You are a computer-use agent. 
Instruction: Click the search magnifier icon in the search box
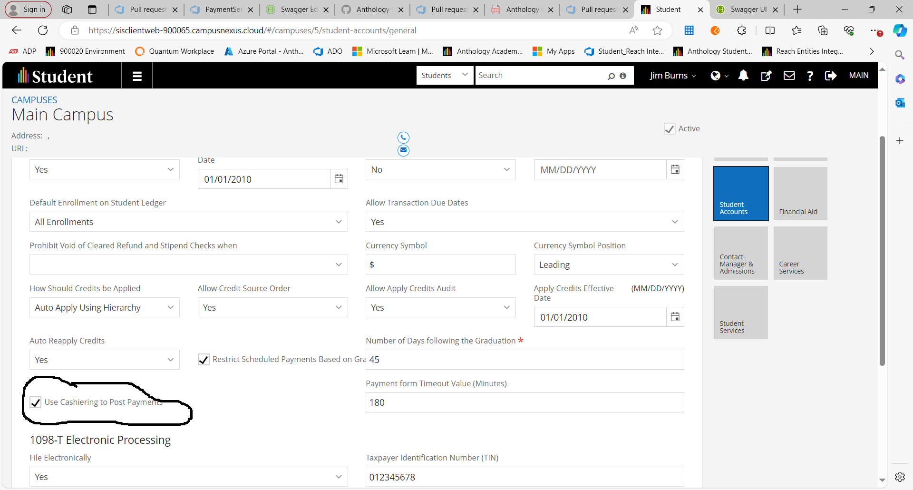pos(611,76)
